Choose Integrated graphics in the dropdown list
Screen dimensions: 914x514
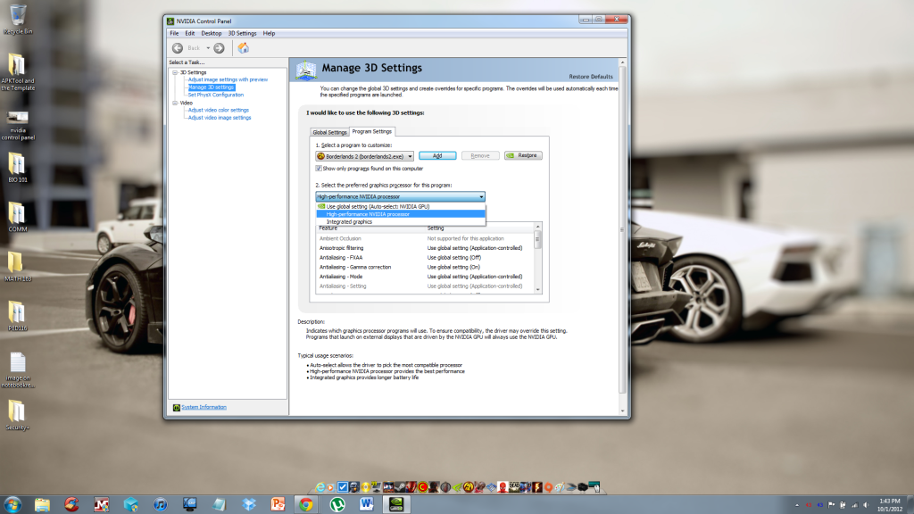[401, 221]
